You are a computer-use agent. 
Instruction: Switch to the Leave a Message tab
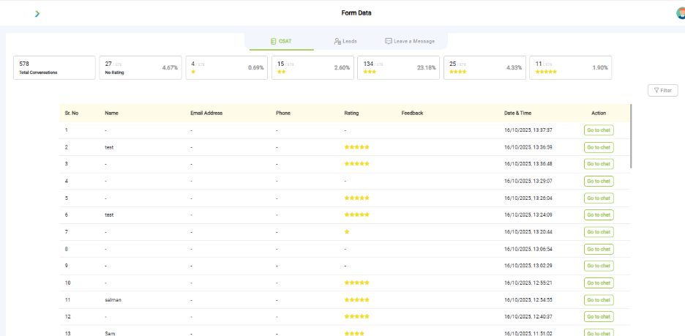click(x=410, y=41)
